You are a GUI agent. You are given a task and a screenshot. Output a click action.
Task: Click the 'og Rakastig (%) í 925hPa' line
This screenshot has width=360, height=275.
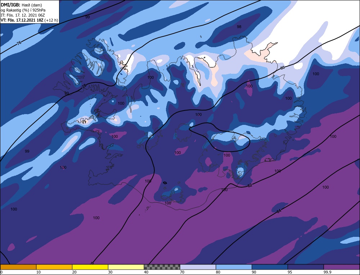[23, 10]
